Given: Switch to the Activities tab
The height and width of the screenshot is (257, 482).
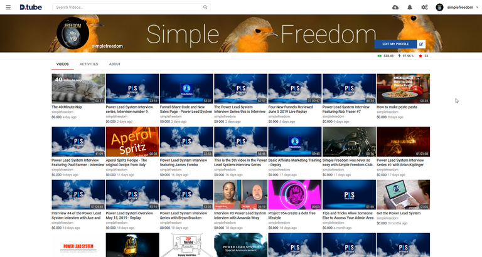Looking at the screenshot, I should coord(89,64).
